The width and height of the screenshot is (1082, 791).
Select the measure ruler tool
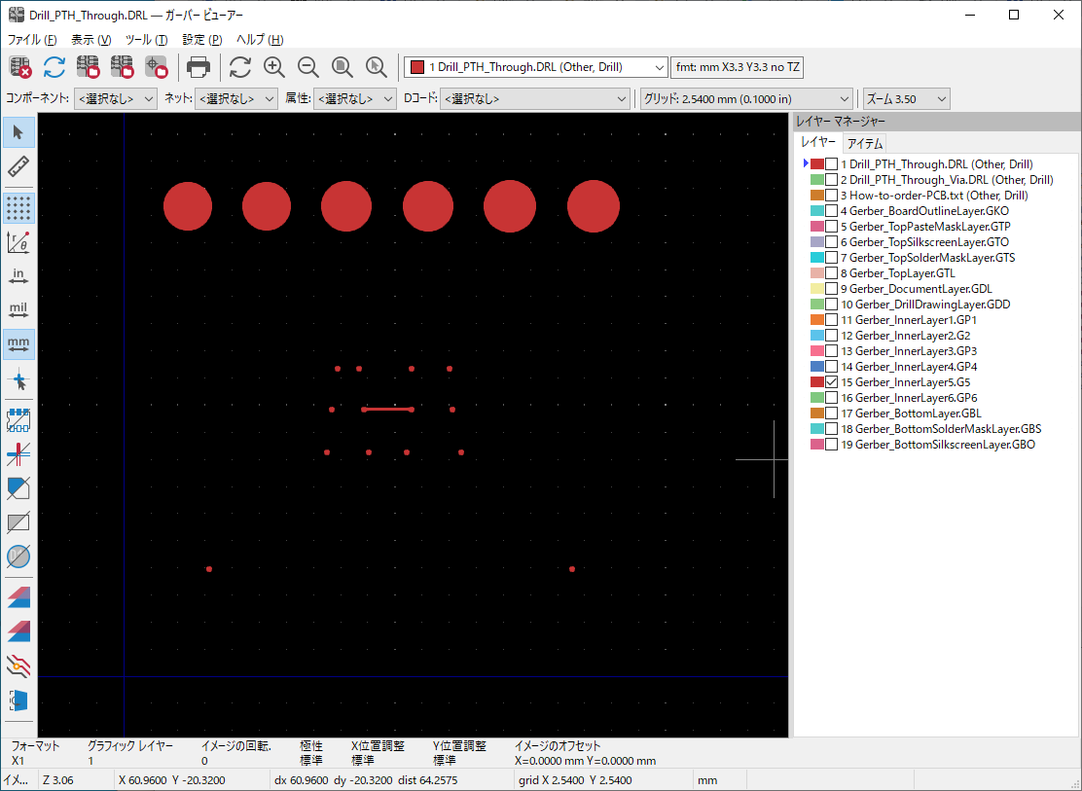(18, 166)
